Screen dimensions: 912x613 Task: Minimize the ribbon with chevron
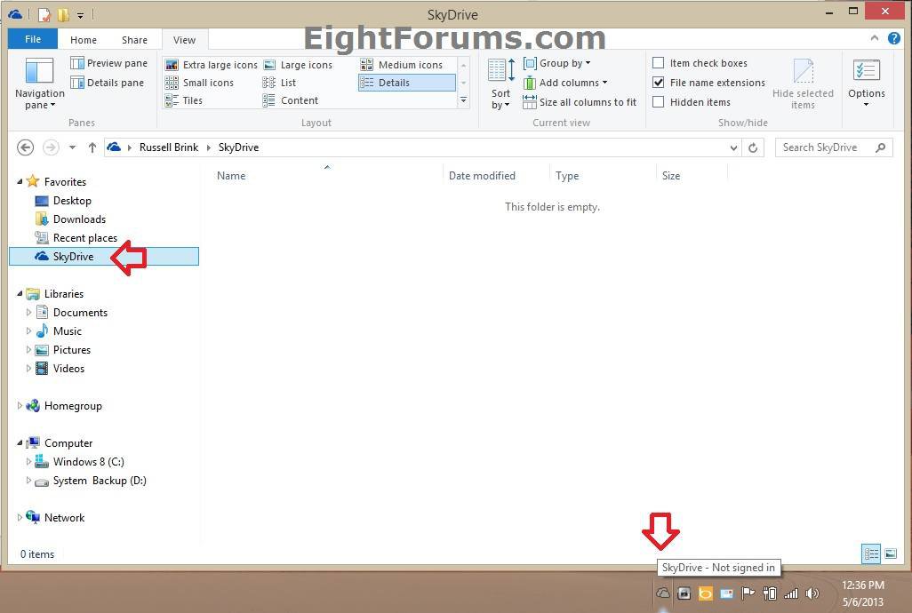[x=874, y=38]
